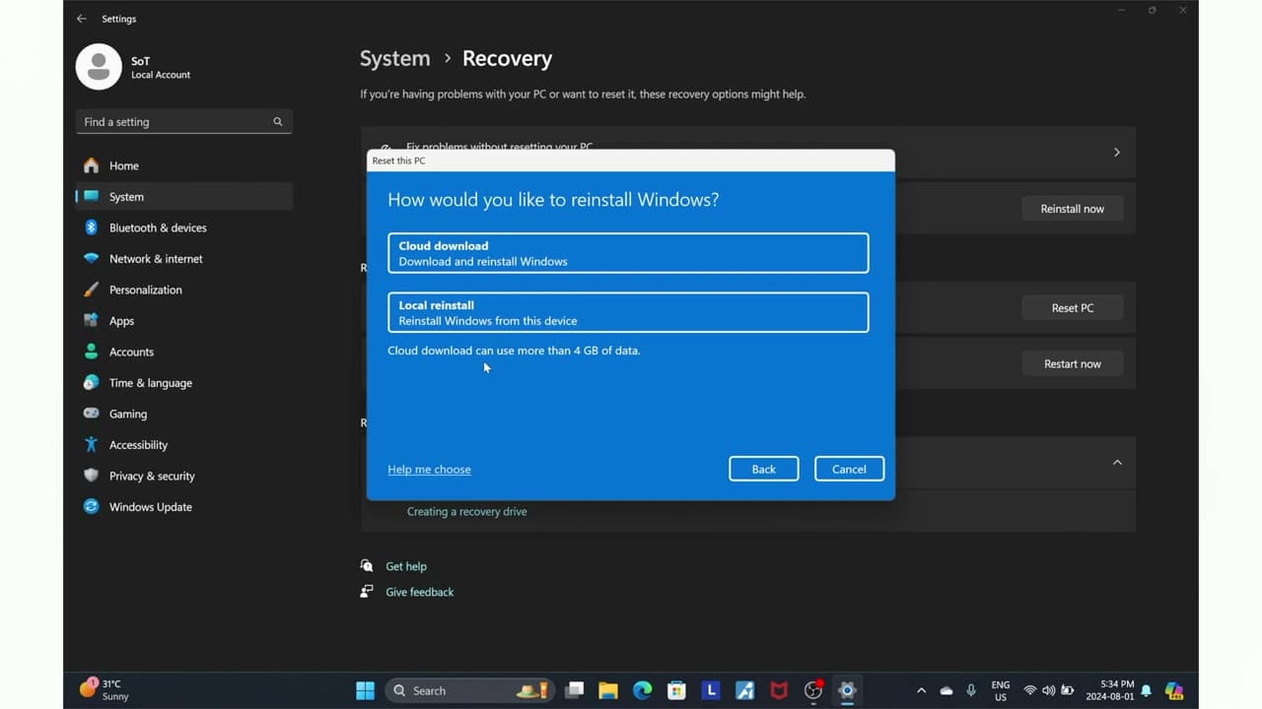Open Accessibility settings

pyautogui.click(x=184, y=445)
